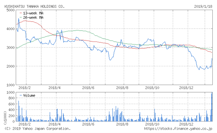Click the blue Volume legend marker
Viewport: 217px width, 133px height.
[20, 96]
